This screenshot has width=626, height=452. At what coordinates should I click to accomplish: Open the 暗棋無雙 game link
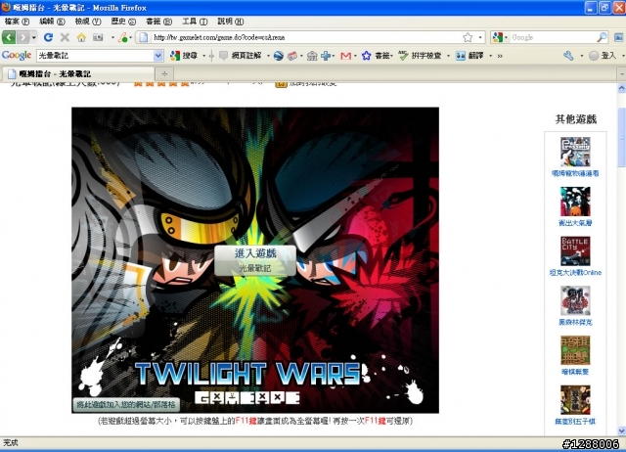[x=575, y=372]
